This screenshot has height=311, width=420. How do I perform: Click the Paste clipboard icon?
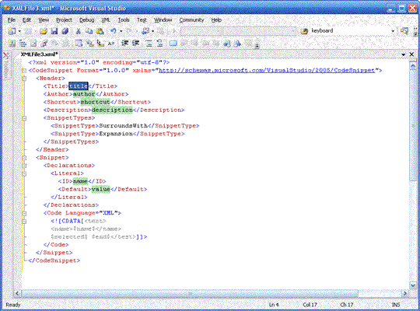click(x=100, y=31)
